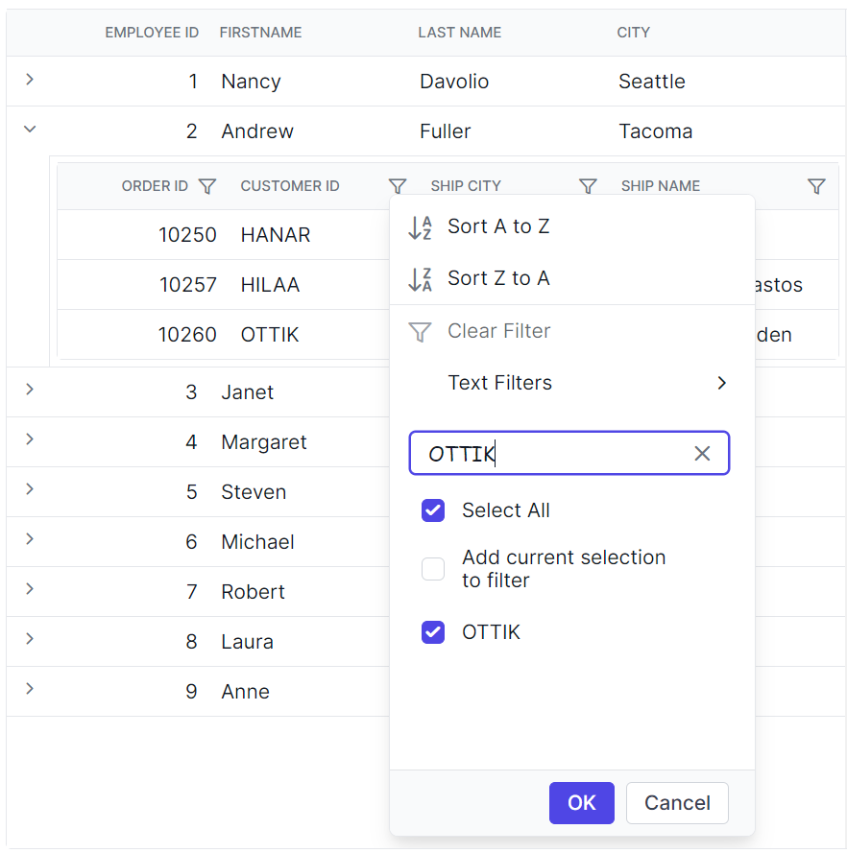The width and height of the screenshot is (847, 853).
Task: Toggle the Select All checkbox
Action: pos(433,510)
